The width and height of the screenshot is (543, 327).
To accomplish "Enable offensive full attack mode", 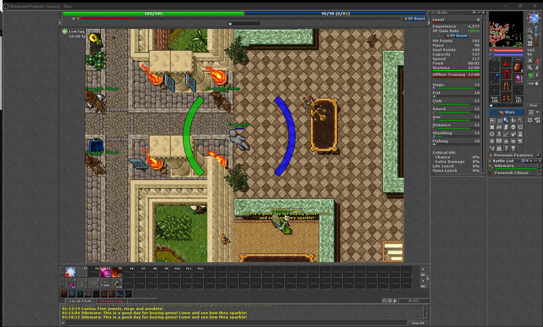I will coord(530,60).
